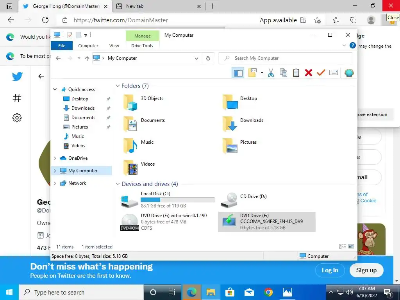Click Edge Favorites star list icon
Screen dimensions: 400x300
[x=336, y=20]
